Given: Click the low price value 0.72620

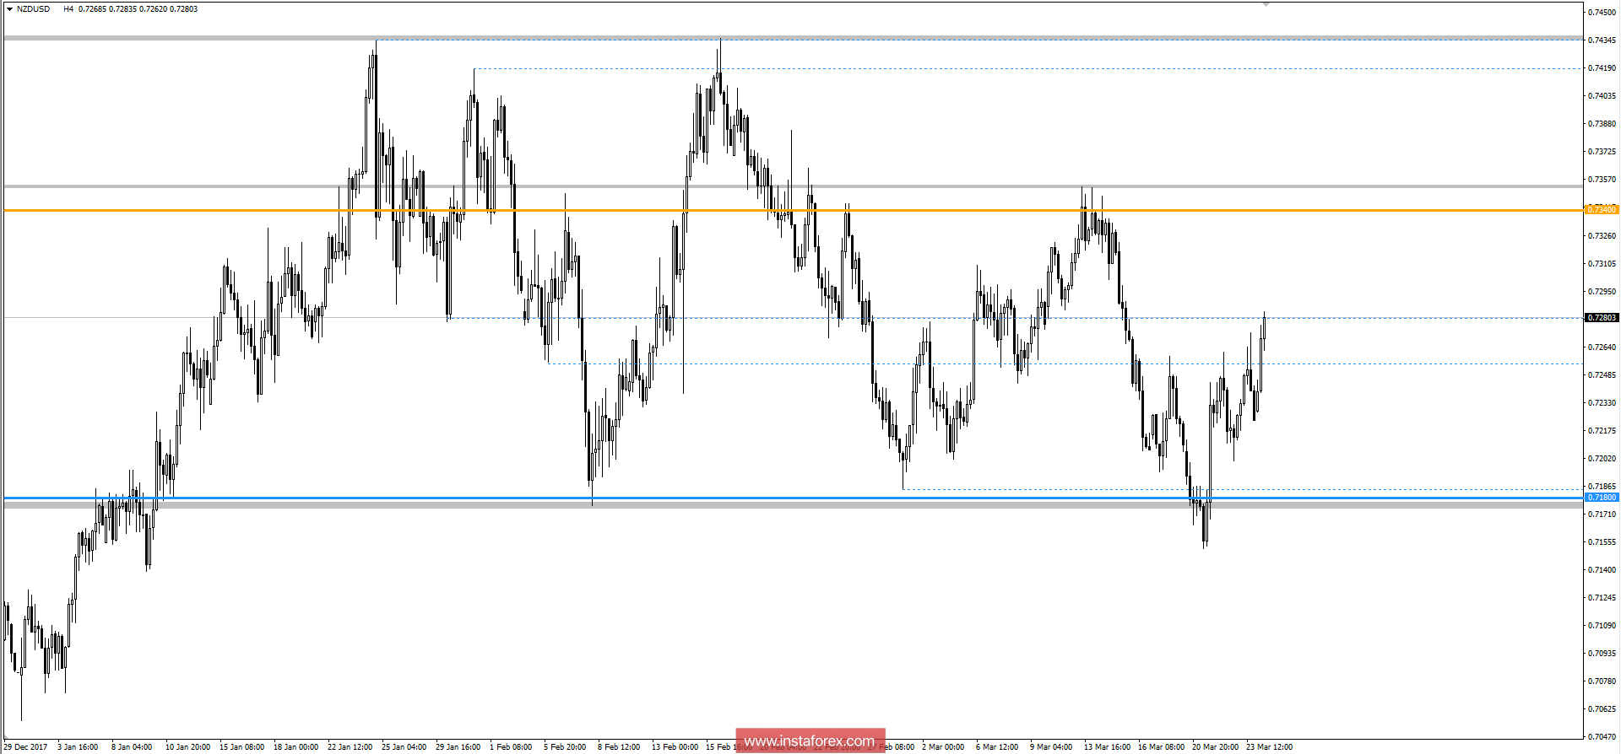Looking at the screenshot, I should pyautogui.click(x=153, y=9).
